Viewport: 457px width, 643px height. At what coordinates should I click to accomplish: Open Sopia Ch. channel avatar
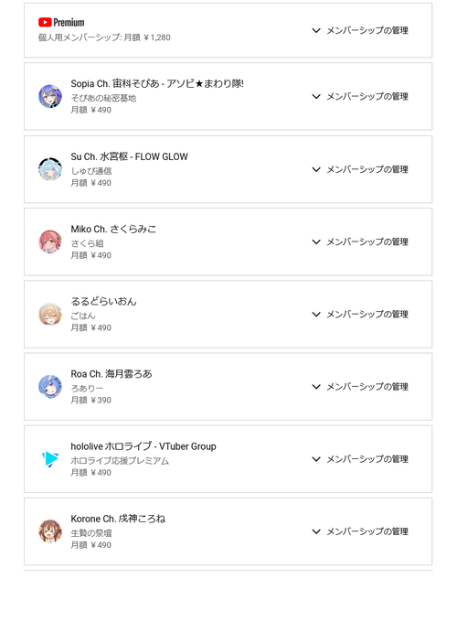(50, 96)
